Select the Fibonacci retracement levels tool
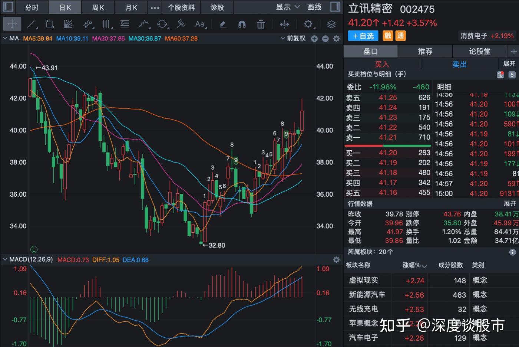Screen dimensions: 519x347 (x=125, y=24)
